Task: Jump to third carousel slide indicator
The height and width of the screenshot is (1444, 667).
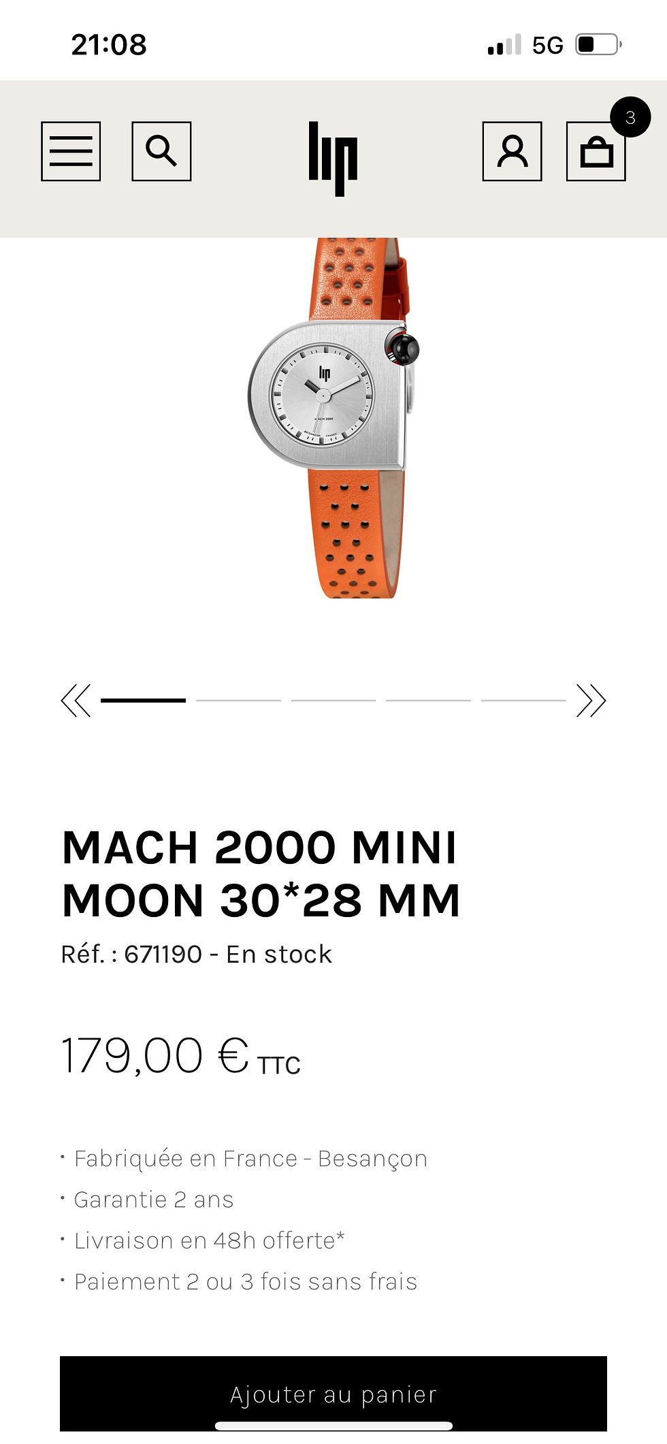Action: click(x=333, y=700)
